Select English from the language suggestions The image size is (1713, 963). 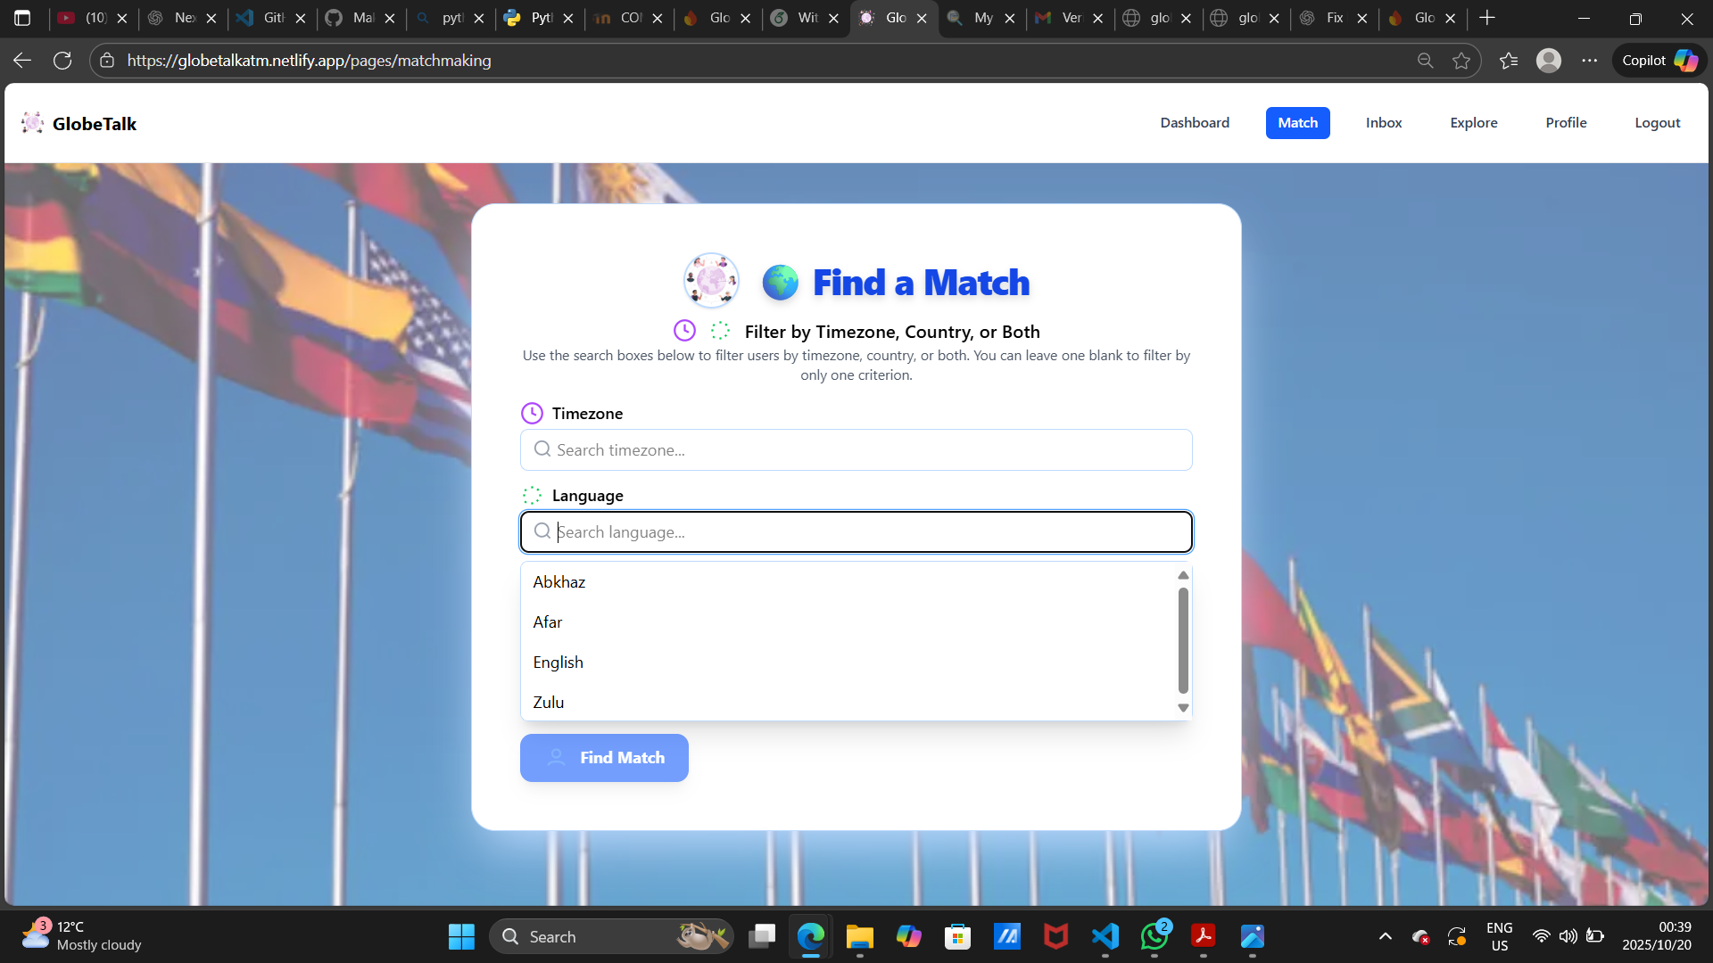tap(558, 662)
